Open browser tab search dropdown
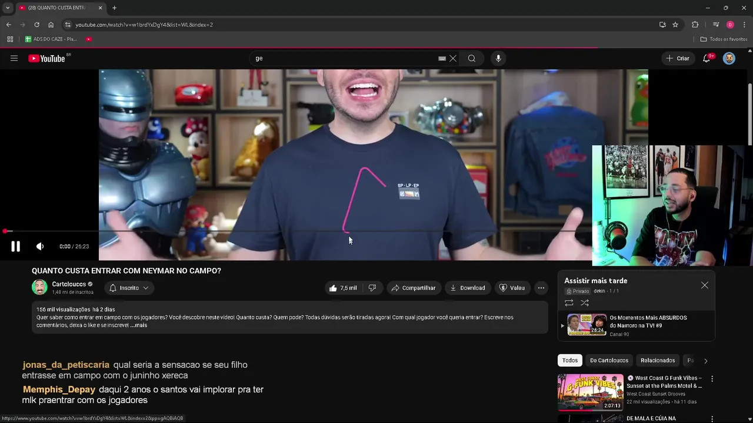The width and height of the screenshot is (753, 423). coord(8,8)
